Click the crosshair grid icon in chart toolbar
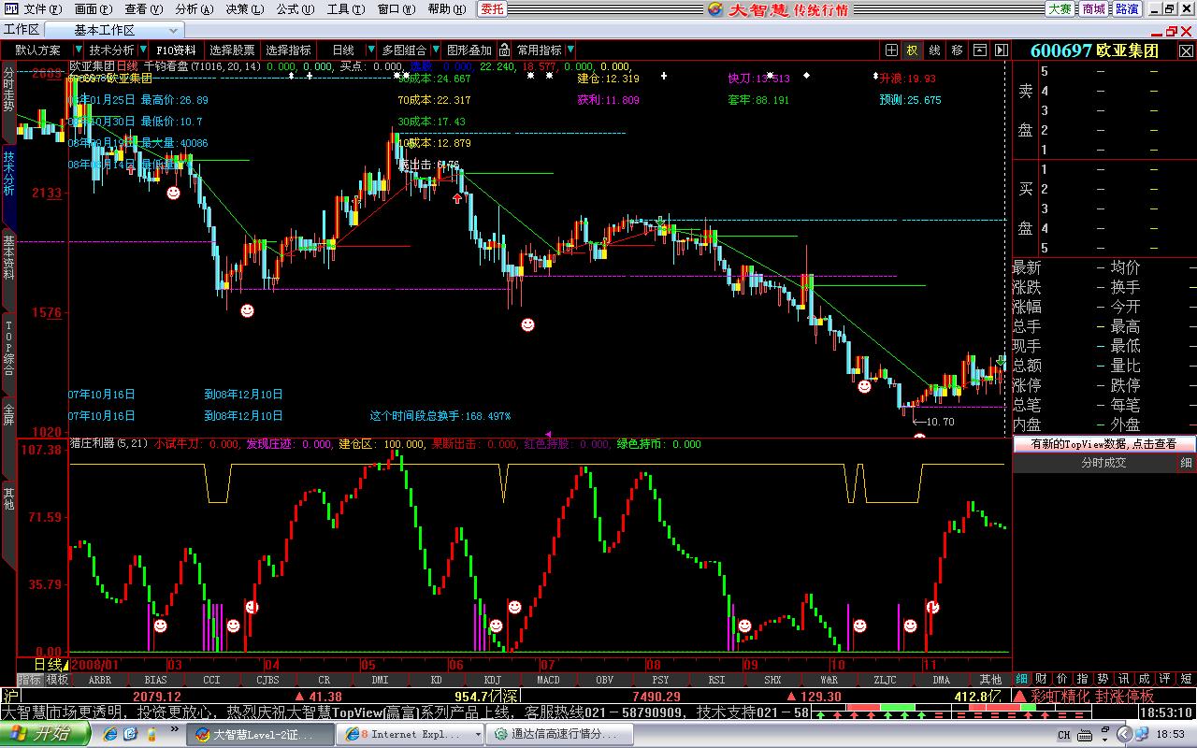The width and height of the screenshot is (1197, 748). [x=892, y=50]
